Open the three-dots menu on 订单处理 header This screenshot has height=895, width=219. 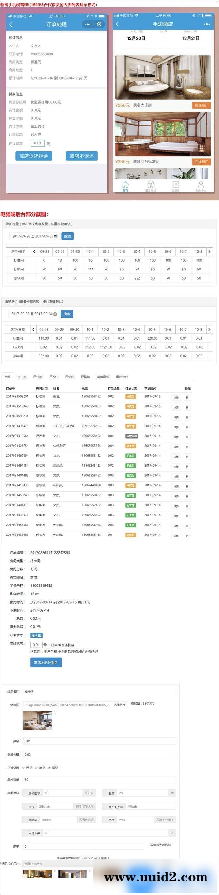pos(88,24)
